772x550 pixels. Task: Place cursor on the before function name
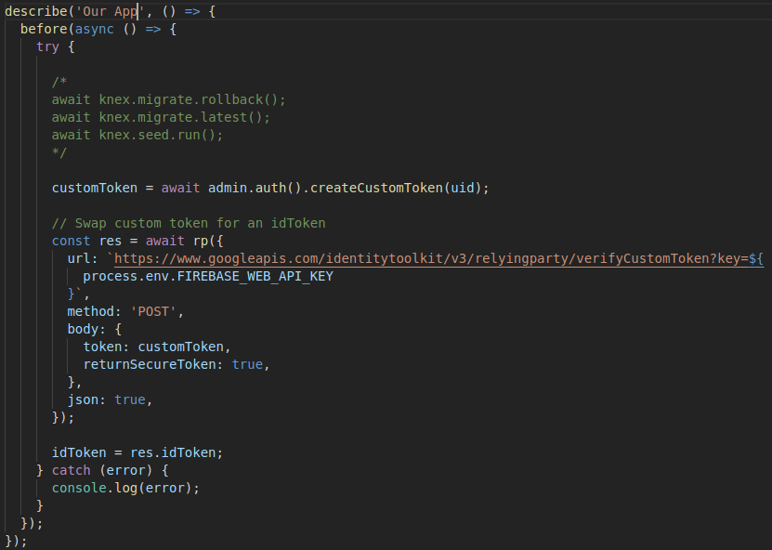point(41,29)
